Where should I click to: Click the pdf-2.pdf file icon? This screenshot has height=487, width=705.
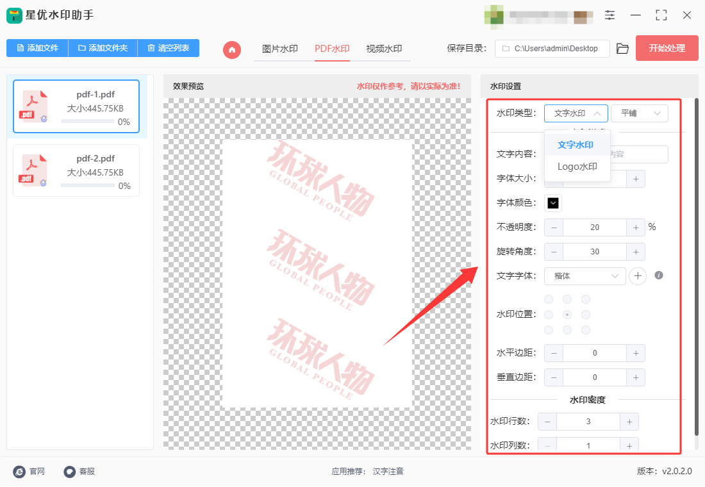pyautogui.click(x=33, y=170)
